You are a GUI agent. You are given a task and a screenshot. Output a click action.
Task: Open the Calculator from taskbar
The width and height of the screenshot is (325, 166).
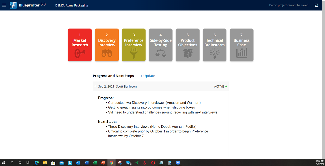[170, 163]
